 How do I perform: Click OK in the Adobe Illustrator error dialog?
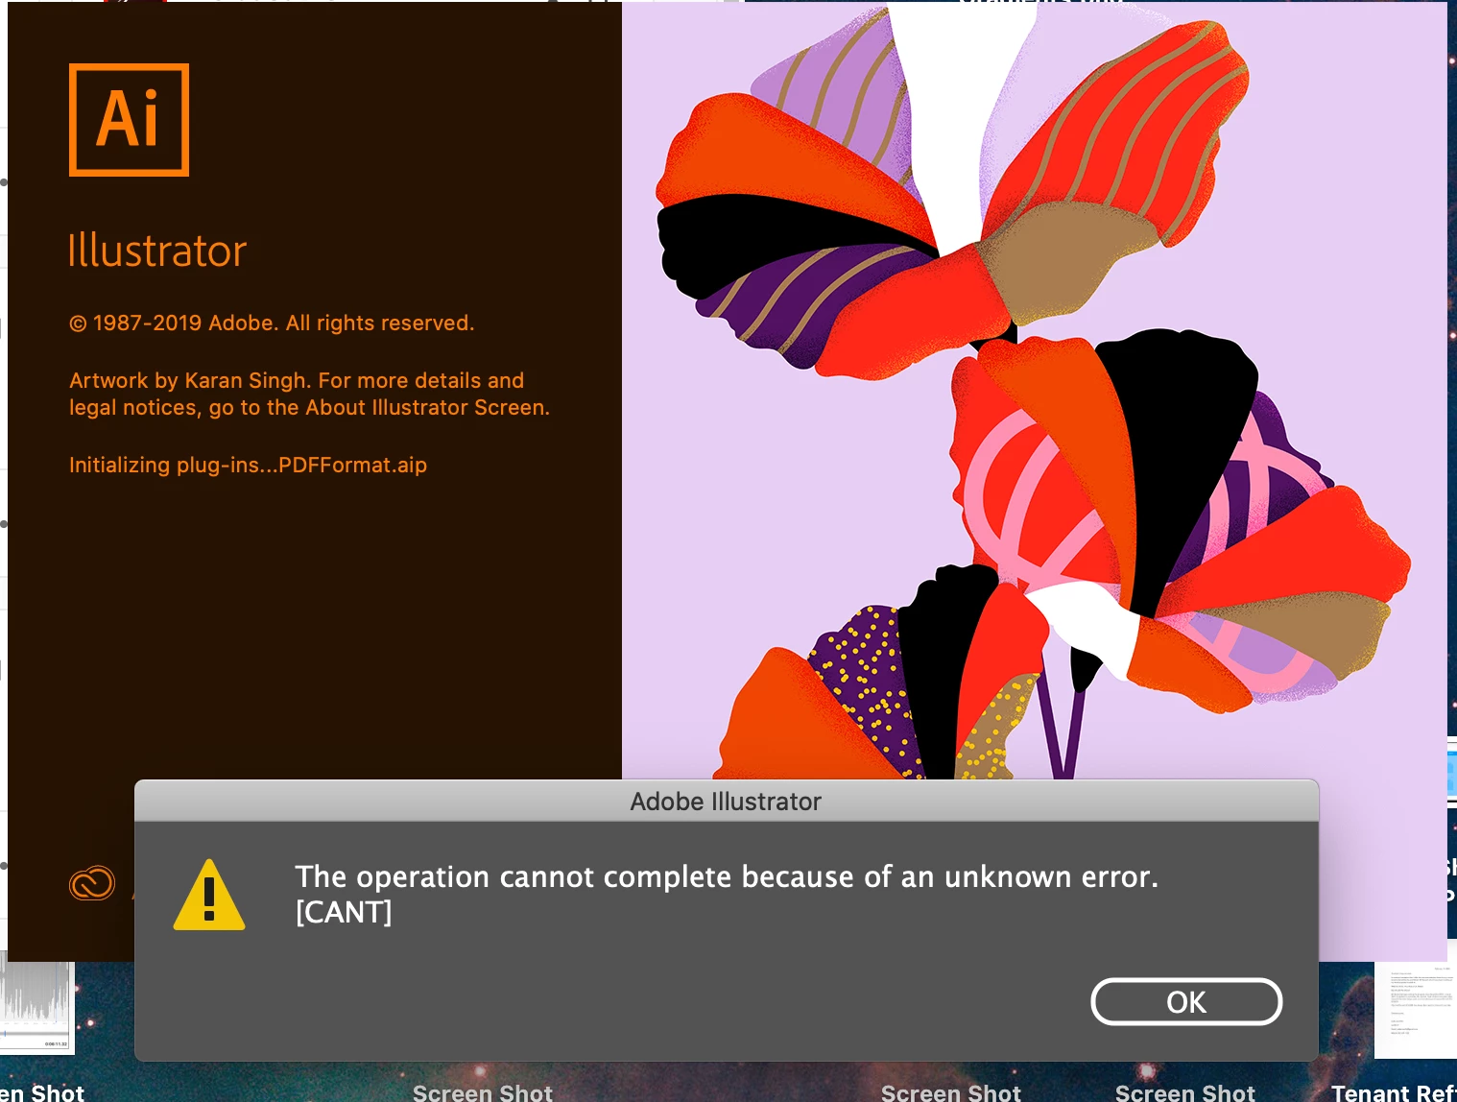(1186, 1001)
